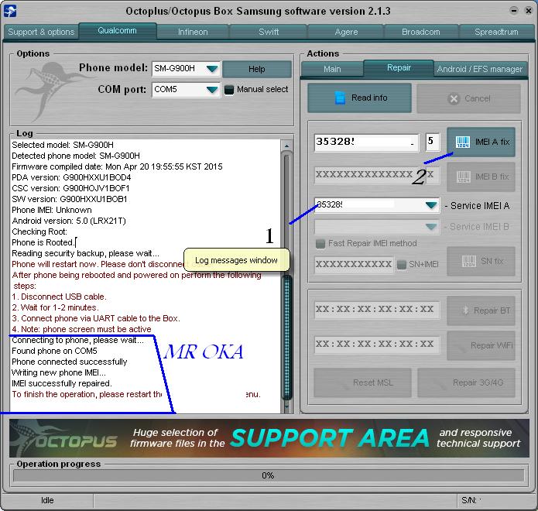Close the Octoplus window
The height and width of the screenshot is (511, 538).
(529, 11)
